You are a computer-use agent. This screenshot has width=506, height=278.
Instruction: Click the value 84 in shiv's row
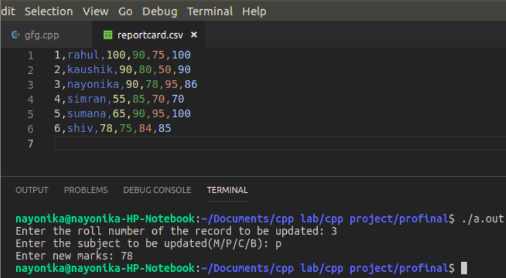click(145, 128)
